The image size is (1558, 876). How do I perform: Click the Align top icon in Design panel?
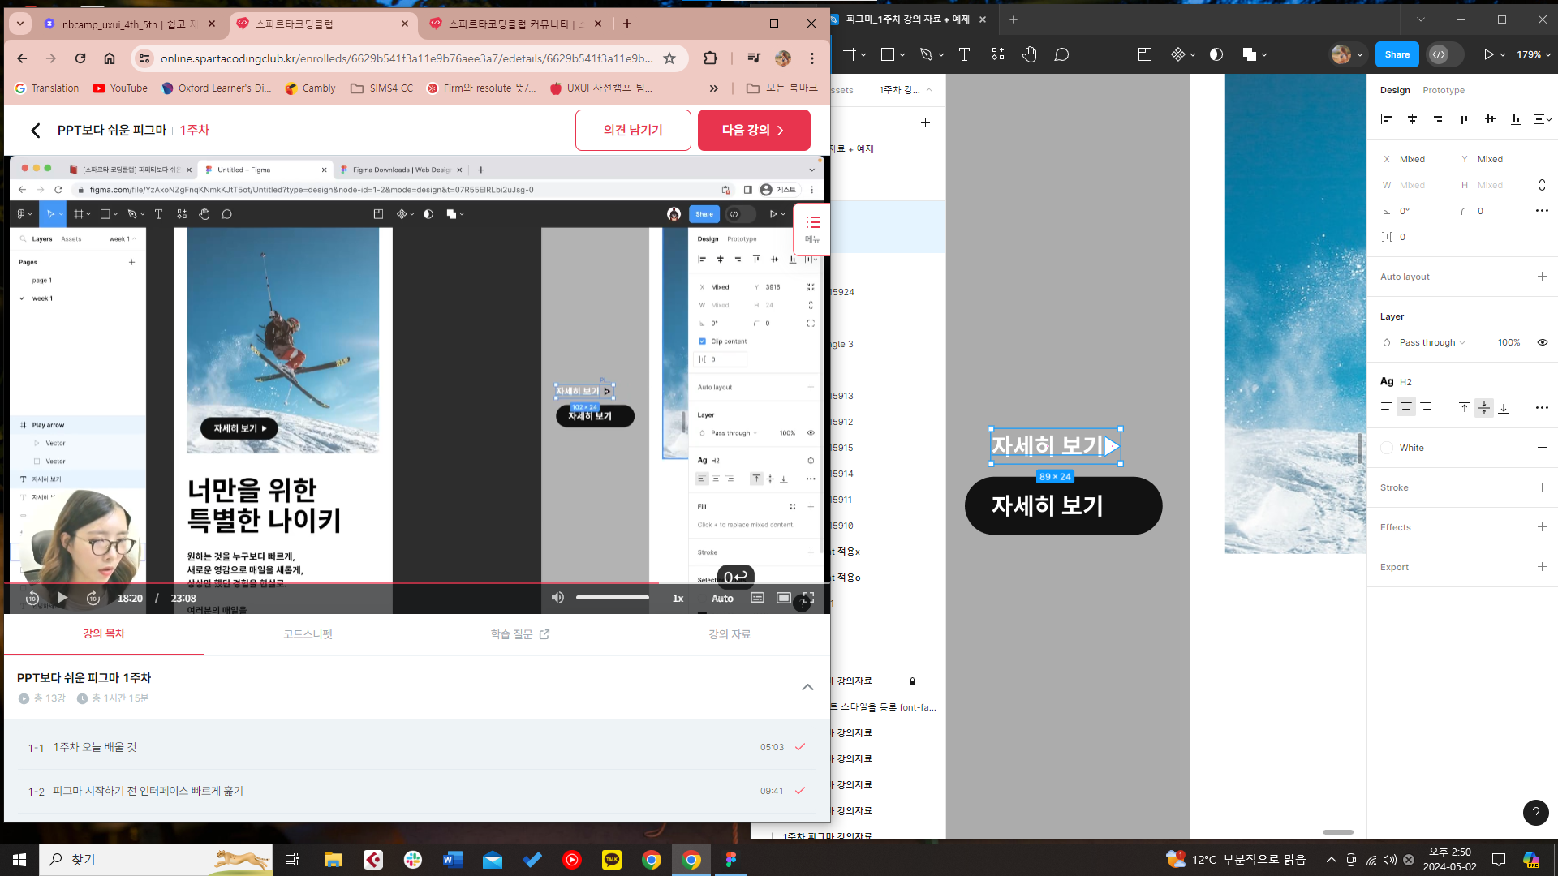[1465, 119]
